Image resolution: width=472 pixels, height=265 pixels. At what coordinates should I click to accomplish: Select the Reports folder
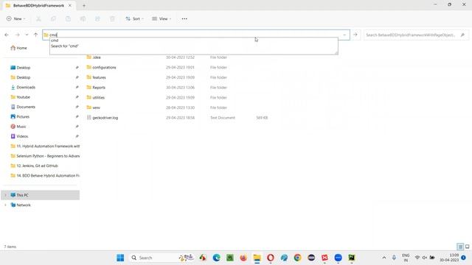click(x=96, y=88)
